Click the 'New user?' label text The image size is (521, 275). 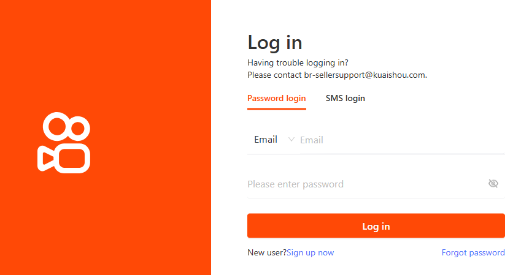tap(267, 253)
